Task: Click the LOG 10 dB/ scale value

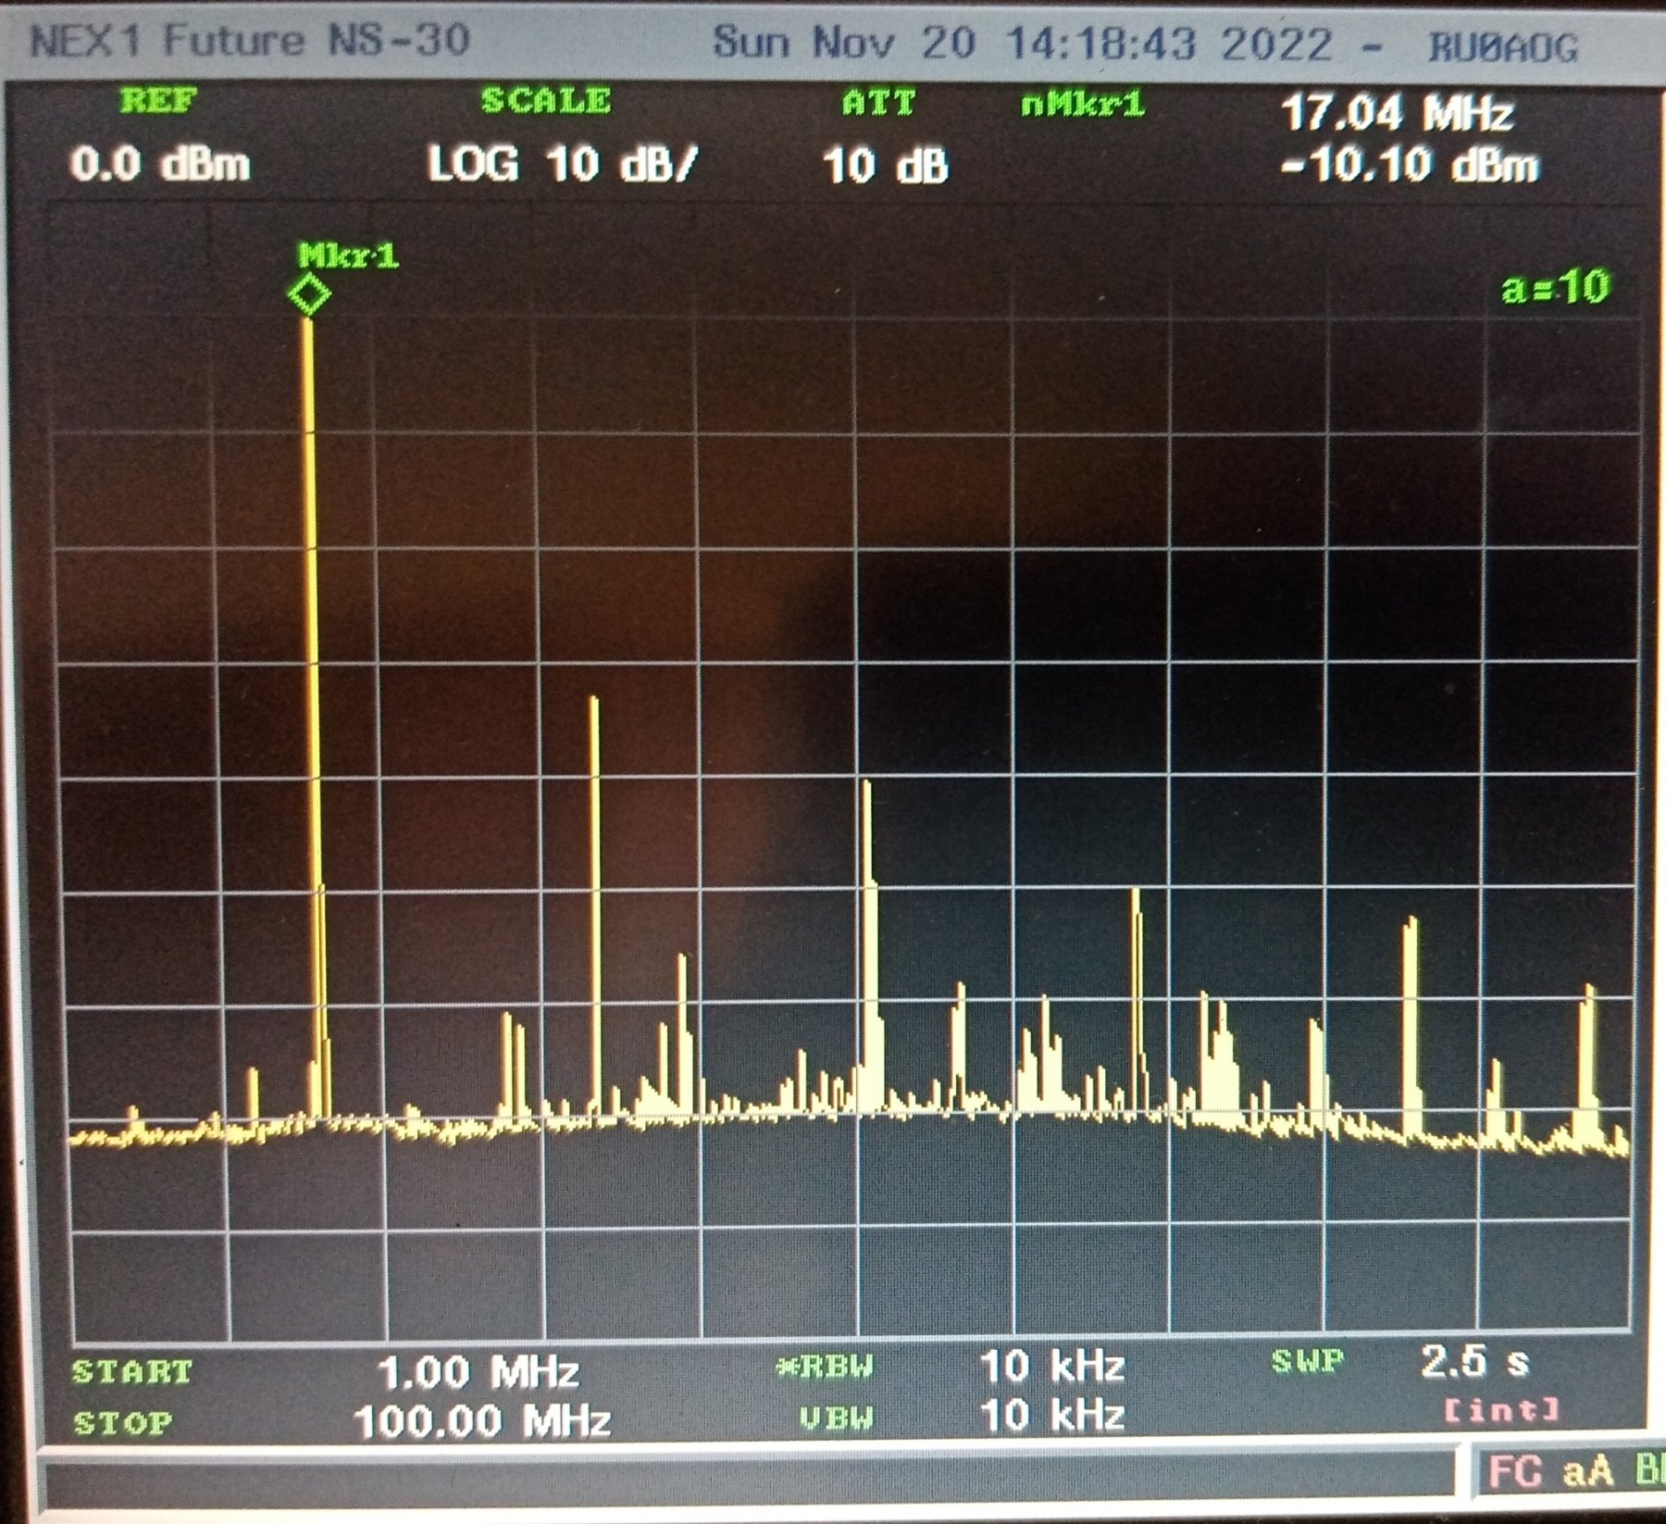Action: pos(562,165)
